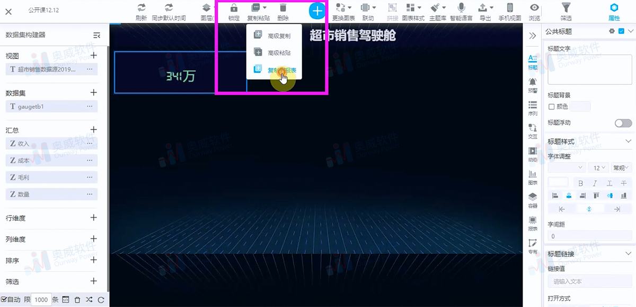636x307 pixels.
Task: Click the 智能语音 microphone icon
Action: 461,8
